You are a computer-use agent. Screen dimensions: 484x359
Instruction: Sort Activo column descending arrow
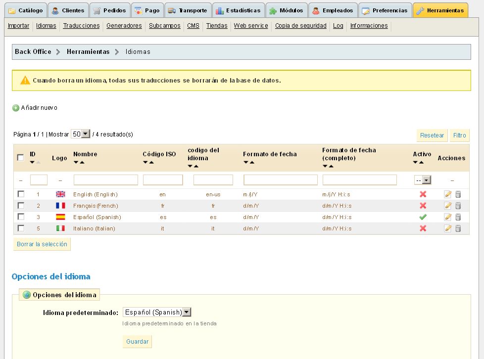tap(416, 162)
